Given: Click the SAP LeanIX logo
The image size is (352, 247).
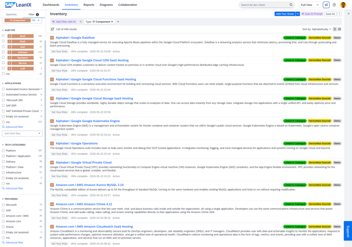Looking at the screenshot, I should coord(18,5).
